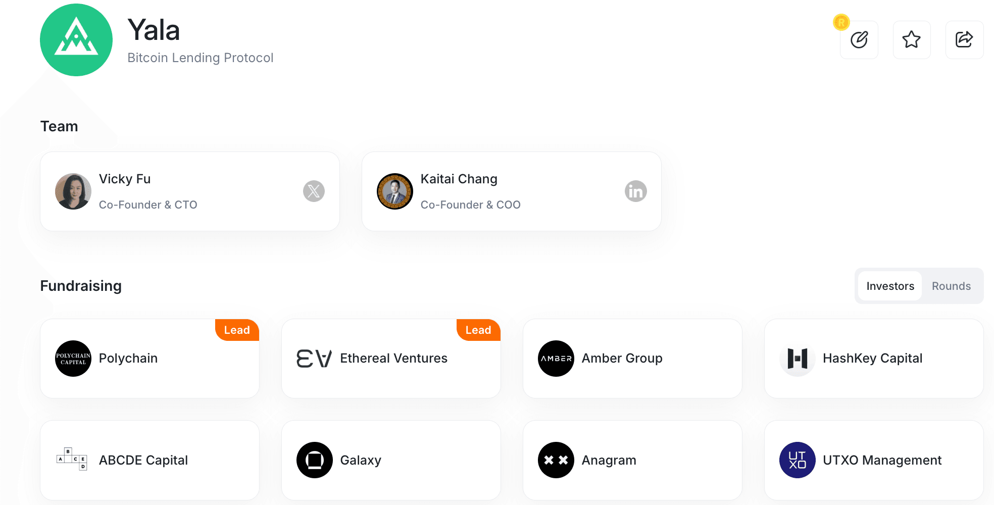
Task: Click the edit pencil icon
Action: [x=859, y=40]
